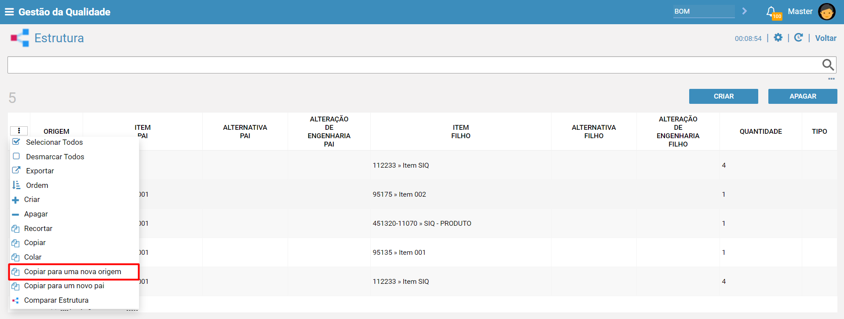The image size is (844, 319).
Task: Click the three-dot options under the search bar
Action: click(x=831, y=79)
